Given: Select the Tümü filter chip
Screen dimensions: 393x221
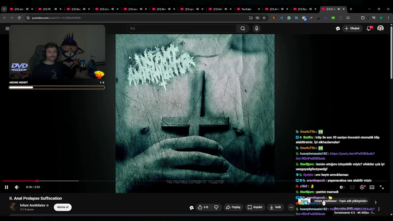Looking at the screenshot, I should pos(304,201).
